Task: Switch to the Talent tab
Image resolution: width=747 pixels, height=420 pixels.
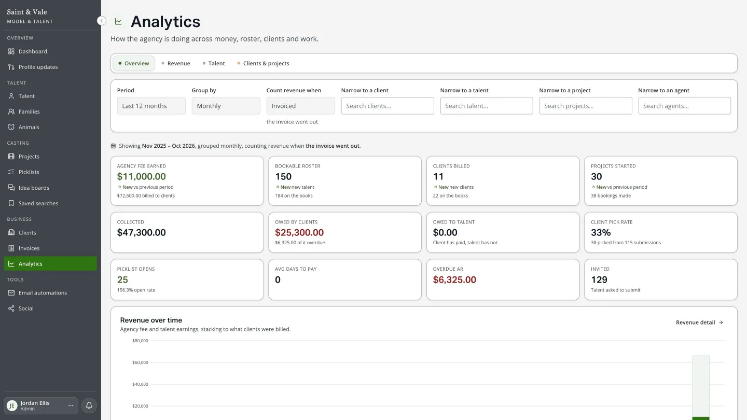Action: pyautogui.click(x=214, y=63)
